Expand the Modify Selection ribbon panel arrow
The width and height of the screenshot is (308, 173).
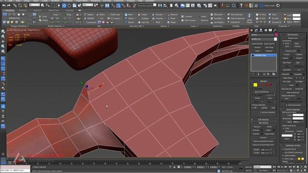click(x=64, y=26)
